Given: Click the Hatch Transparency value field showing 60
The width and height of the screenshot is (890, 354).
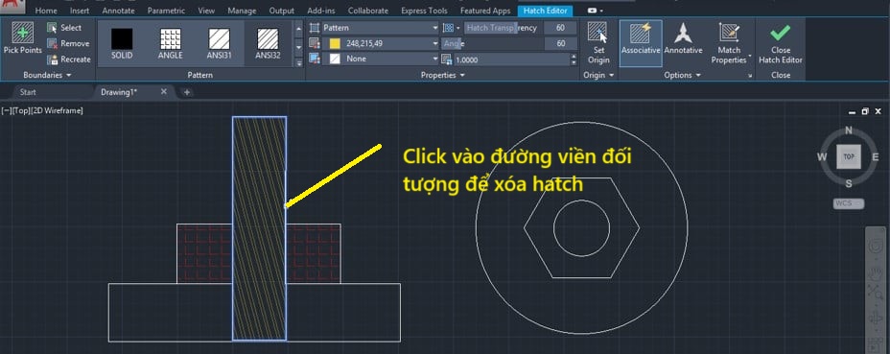Looking at the screenshot, I should (560, 27).
